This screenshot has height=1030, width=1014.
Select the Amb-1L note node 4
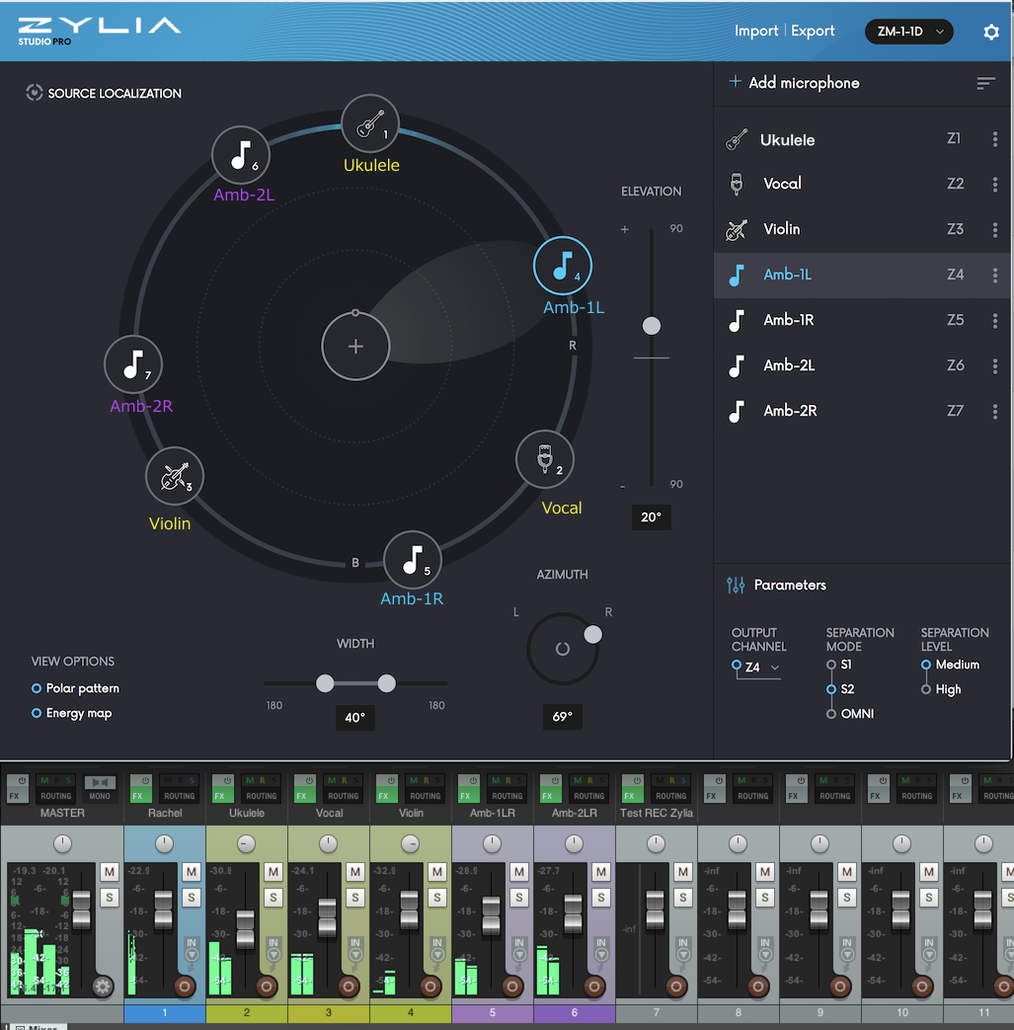click(x=562, y=266)
